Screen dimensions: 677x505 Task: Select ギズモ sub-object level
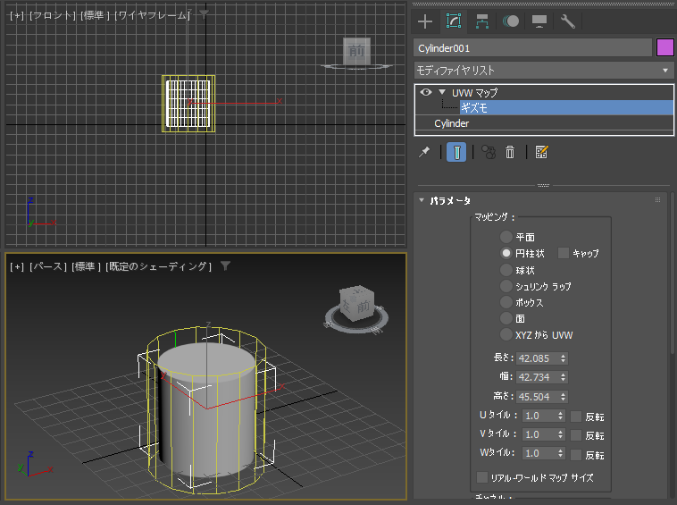tap(566, 107)
